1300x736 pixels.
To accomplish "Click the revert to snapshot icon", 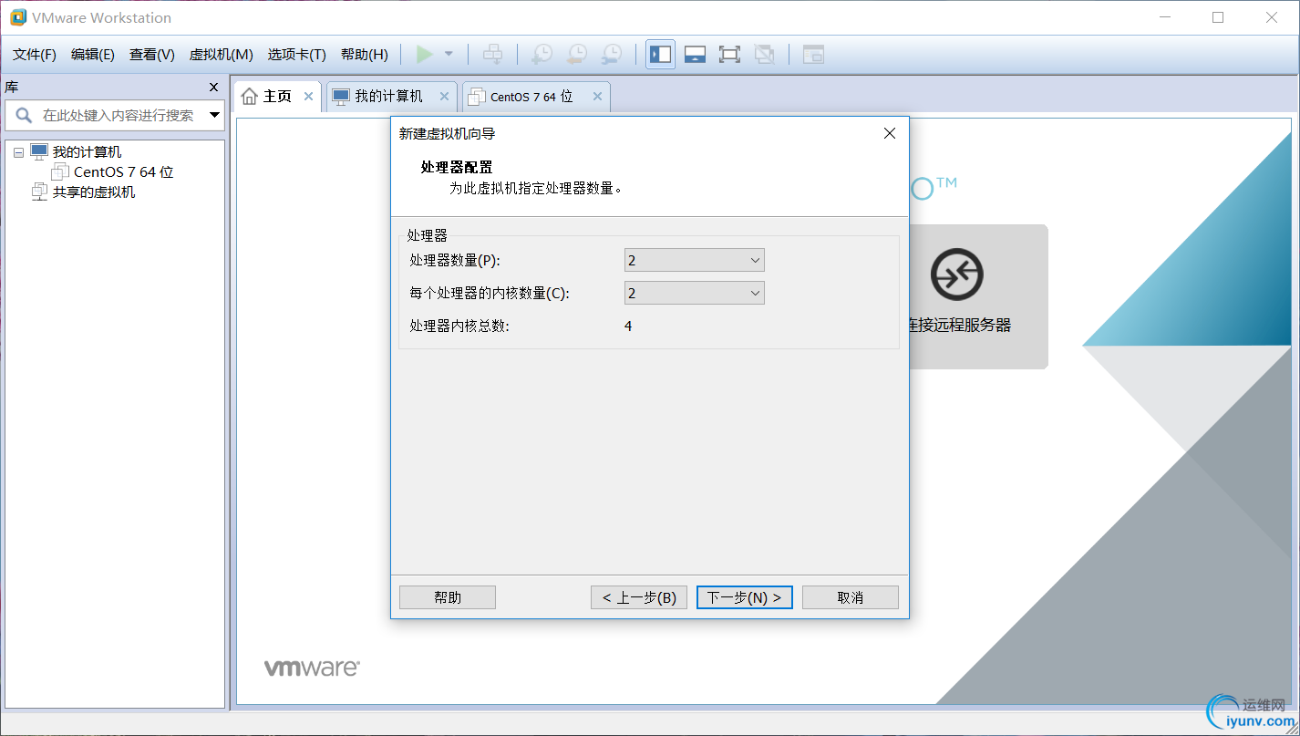I will 576,55.
